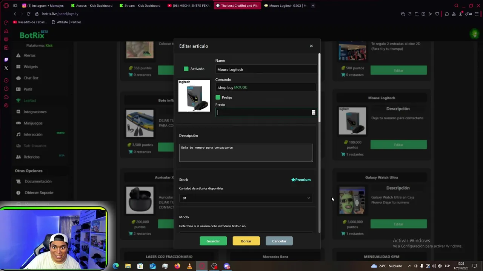Screen dimensions: 483x271
Task: Switch to MECH4 ENTRE FEKA YouTube tab
Action: point(188,6)
